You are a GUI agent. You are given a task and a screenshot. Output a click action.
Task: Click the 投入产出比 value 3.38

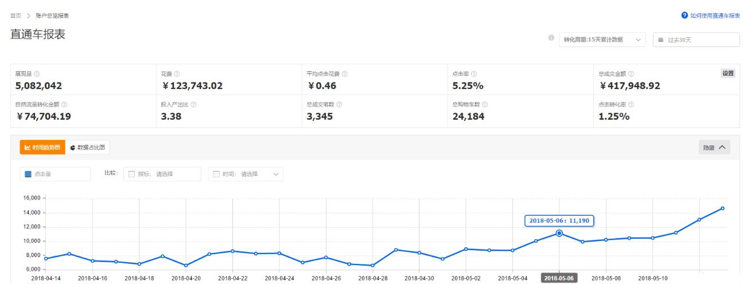pyautogui.click(x=172, y=116)
